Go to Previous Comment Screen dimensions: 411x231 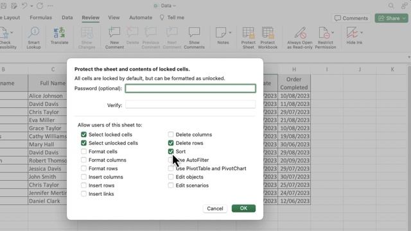point(151,38)
